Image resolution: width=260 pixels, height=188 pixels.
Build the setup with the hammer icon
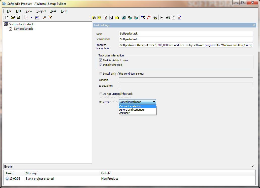pos(44,17)
